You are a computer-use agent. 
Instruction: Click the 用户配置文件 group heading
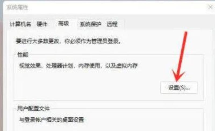33,109
